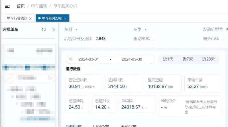This screenshot has width=228, height=127.
Task: Click the 运行数据 section heading
Action: [73, 69]
